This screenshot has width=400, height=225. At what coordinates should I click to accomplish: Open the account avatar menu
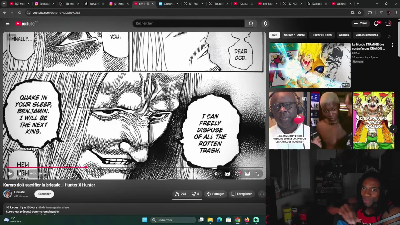388,23
